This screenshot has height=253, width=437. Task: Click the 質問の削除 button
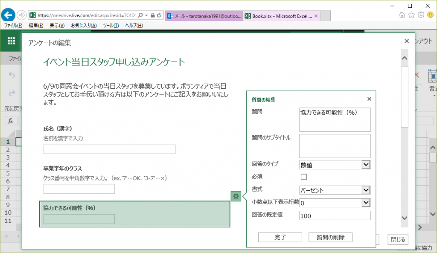point(331,237)
